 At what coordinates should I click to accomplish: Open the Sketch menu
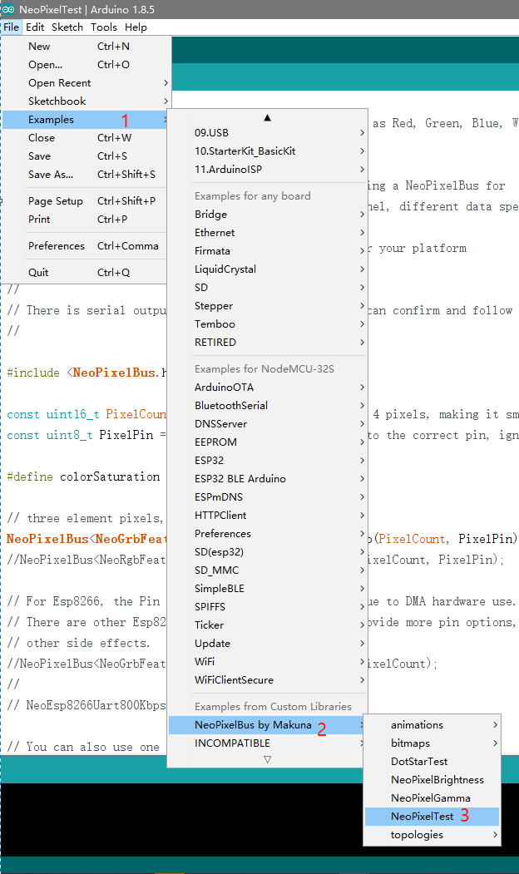(67, 27)
